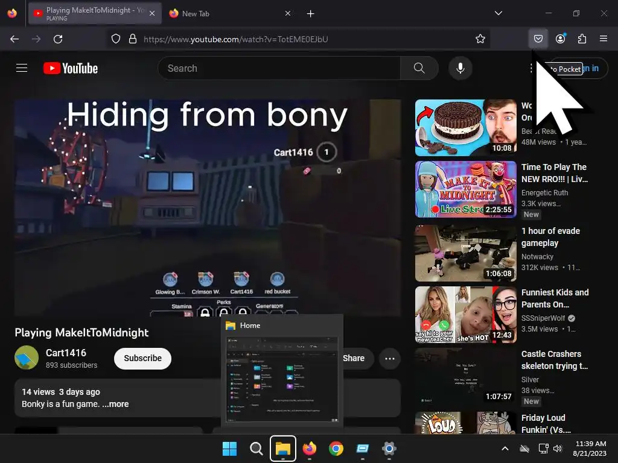Image resolution: width=618 pixels, height=463 pixels.
Task: Go to the YouTube home logo
Action: point(71,69)
